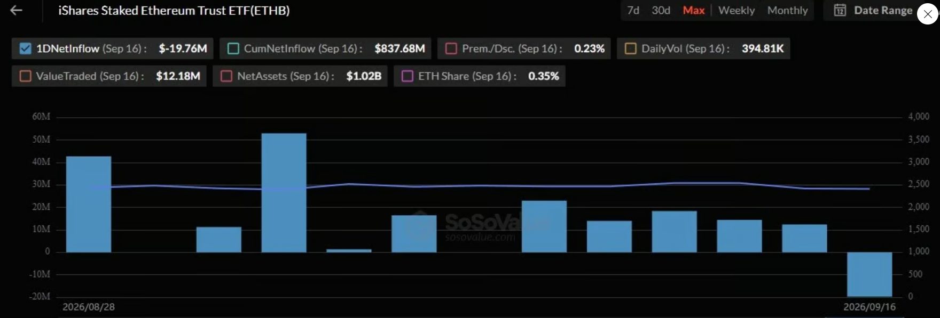Switch to Monthly interval
Viewport: 940px width, 318px height.
pyautogui.click(x=788, y=10)
